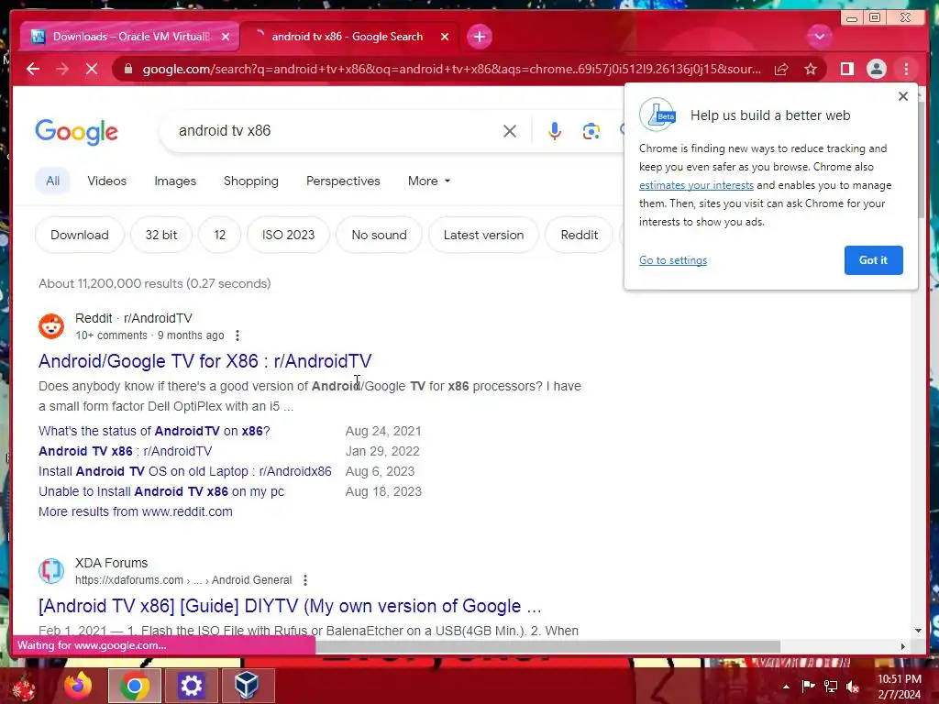Switch to Videos results
Screen dimensions: 939x704
[107, 181]
